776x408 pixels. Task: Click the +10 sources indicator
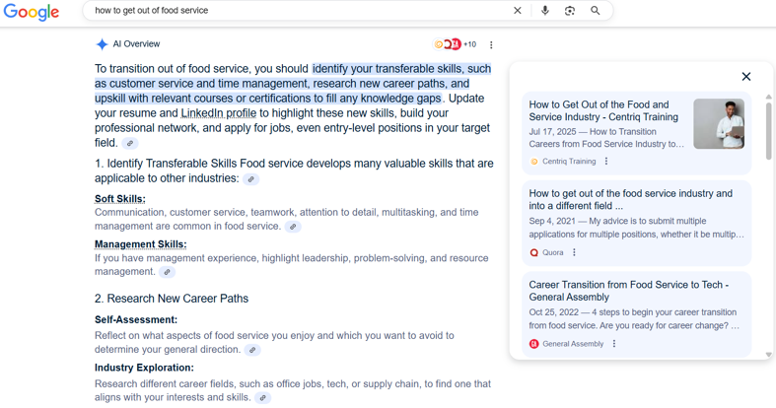pyautogui.click(x=469, y=44)
